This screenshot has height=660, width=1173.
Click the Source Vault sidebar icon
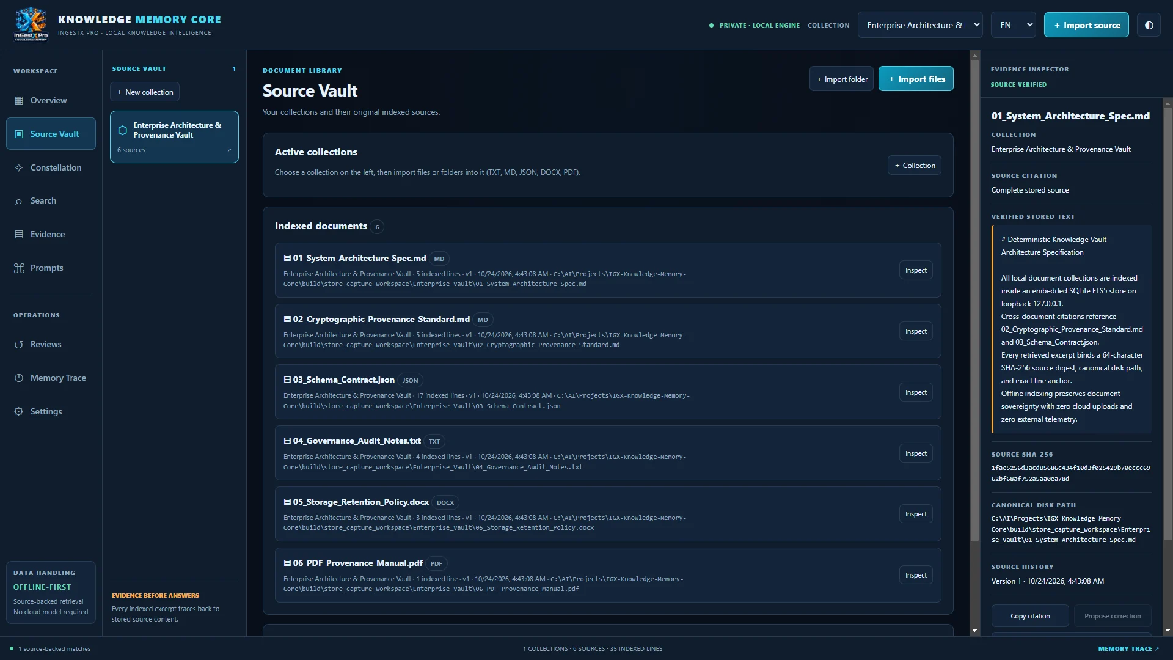pos(19,134)
